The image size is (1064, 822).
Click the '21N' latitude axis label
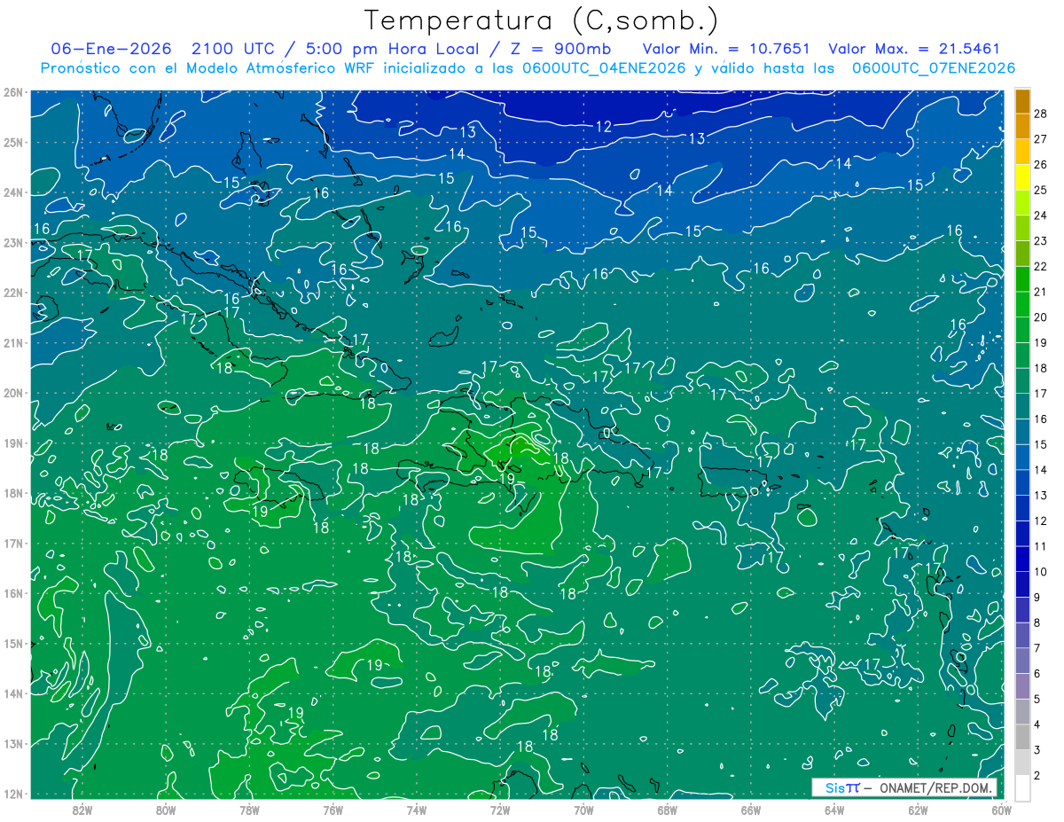tap(13, 342)
